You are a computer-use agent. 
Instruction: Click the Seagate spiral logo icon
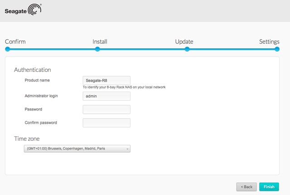[x=35, y=10]
